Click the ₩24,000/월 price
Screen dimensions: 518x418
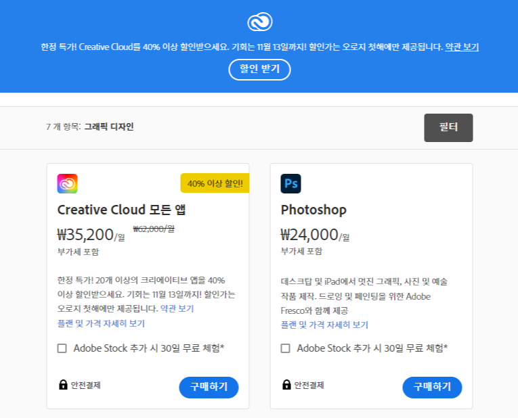pos(315,235)
